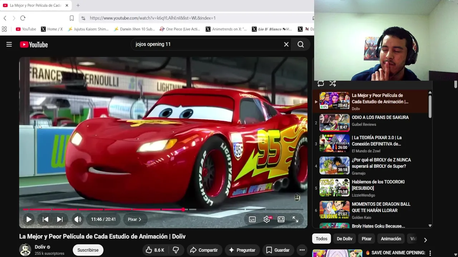The width and height of the screenshot is (458, 257).
Task: Dislike the video
Action: coord(176,250)
